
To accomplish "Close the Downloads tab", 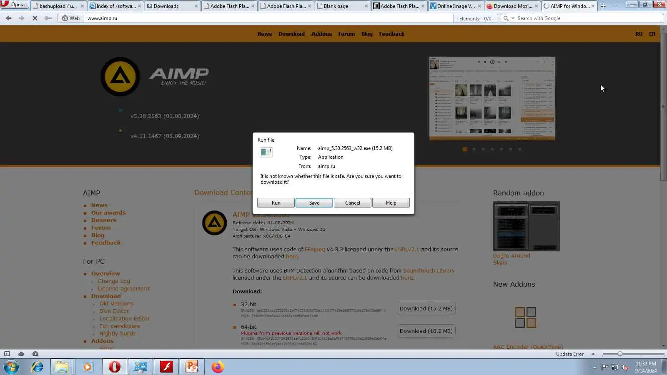I will 196,6.
